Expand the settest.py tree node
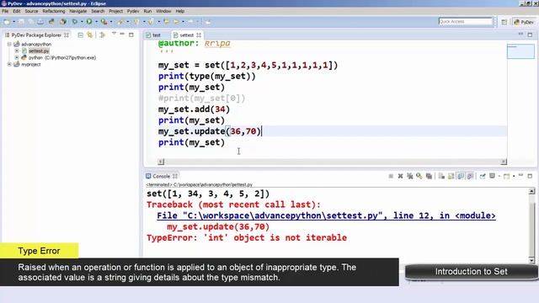539x303 pixels. pos(17,50)
